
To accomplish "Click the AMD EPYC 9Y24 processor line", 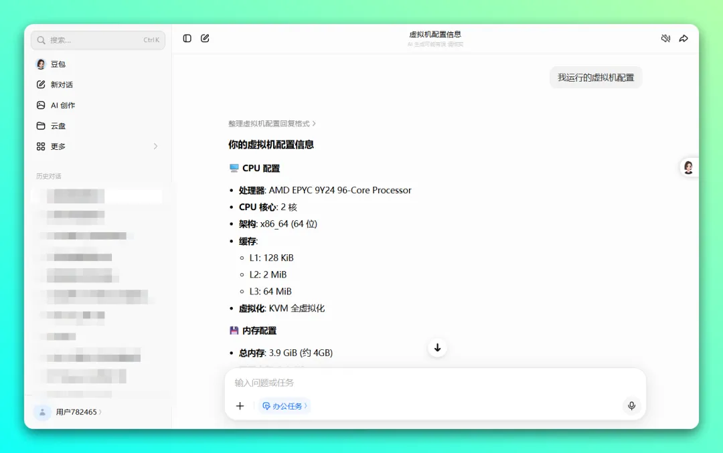I will click(x=325, y=190).
